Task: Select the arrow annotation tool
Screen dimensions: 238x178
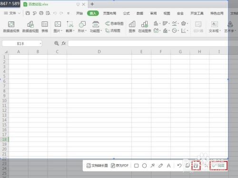Action: tap(152, 166)
